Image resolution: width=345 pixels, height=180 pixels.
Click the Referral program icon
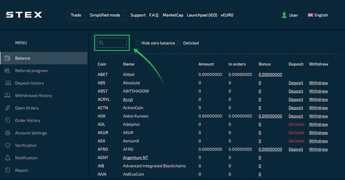tap(7, 71)
